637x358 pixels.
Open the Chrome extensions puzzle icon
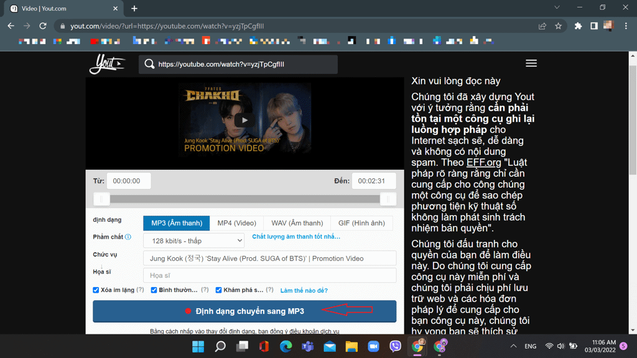coord(578,26)
